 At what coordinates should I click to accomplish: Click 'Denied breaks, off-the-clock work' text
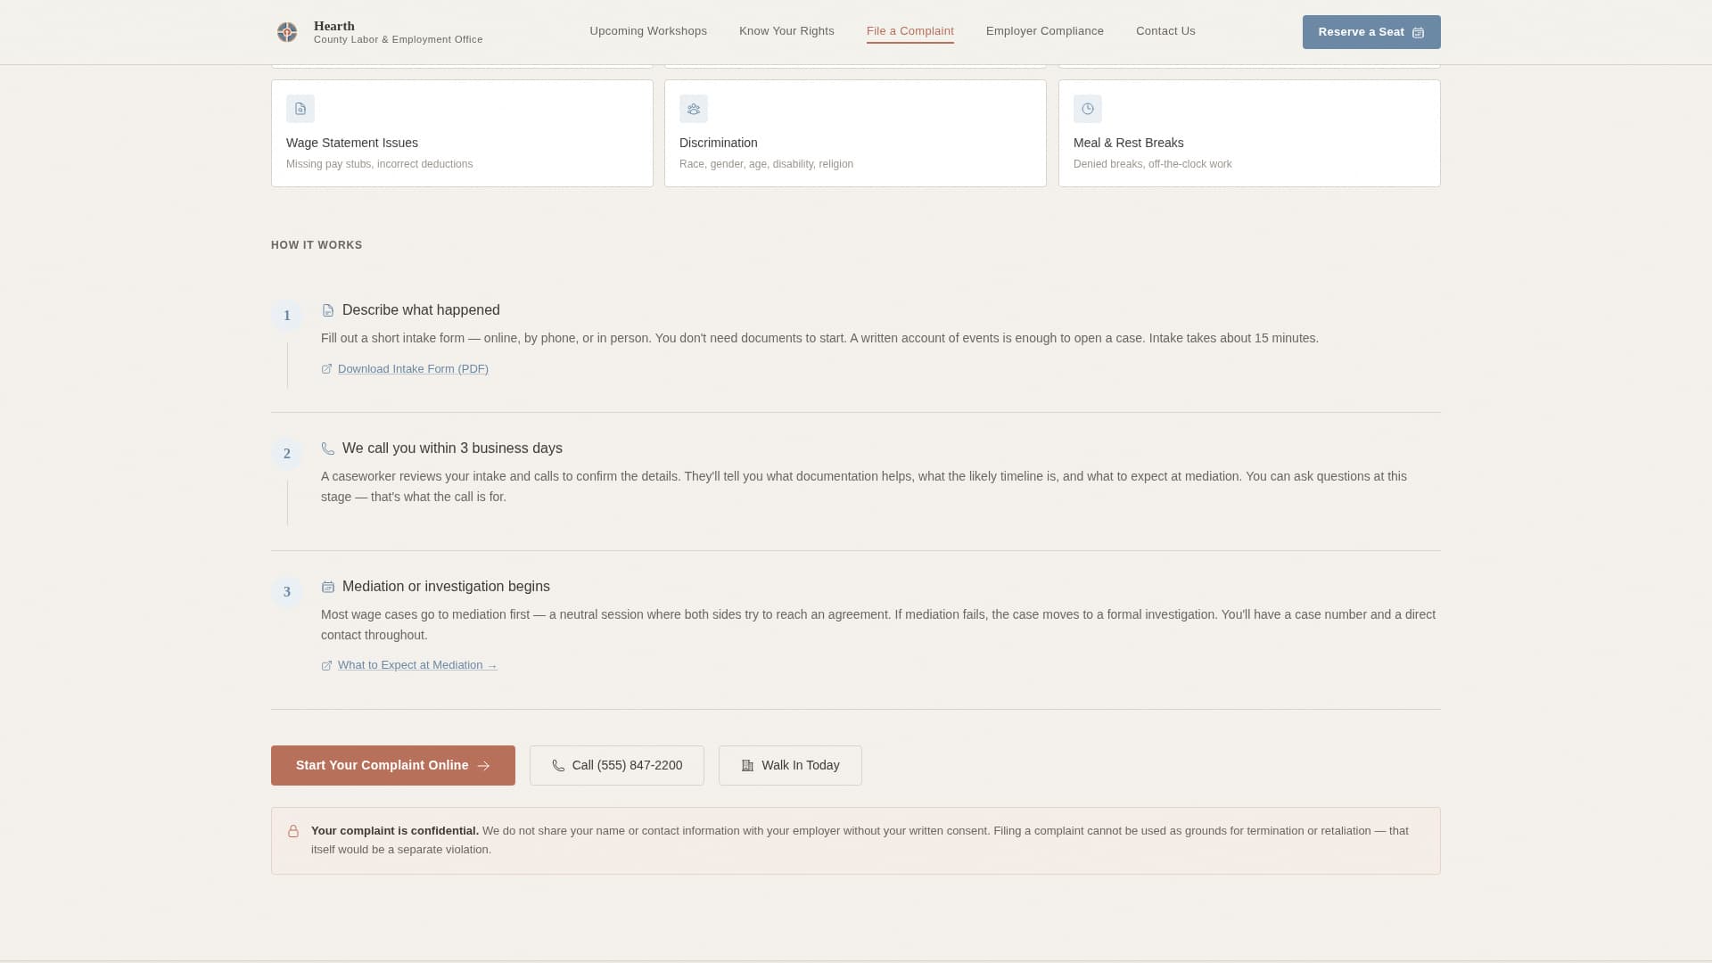click(1153, 164)
